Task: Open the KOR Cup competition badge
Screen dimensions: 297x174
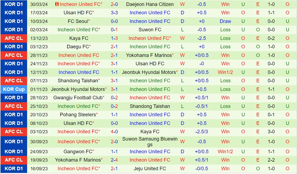Action: pyautogui.click(x=14, y=89)
